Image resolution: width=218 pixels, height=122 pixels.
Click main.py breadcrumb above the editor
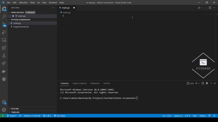67,13
